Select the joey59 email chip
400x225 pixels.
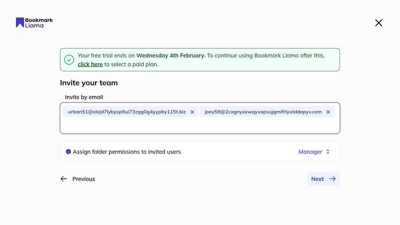(x=263, y=112)
